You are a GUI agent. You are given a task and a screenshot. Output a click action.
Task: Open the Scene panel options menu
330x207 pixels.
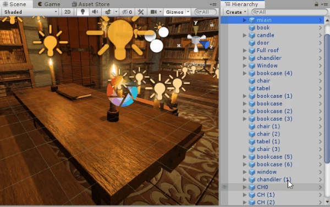[213, 4]
